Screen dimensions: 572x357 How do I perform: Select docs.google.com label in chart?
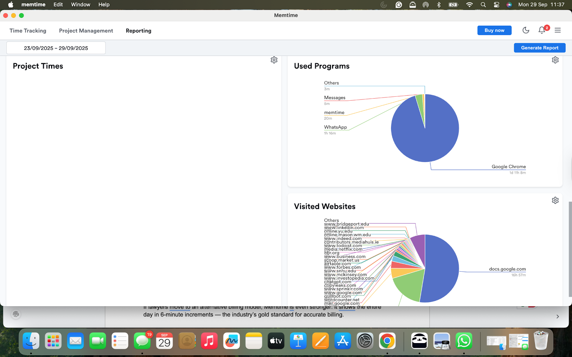(507, 269)
